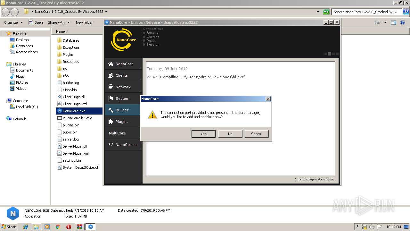
Task: Open the Plugins tab in NanoCore
Action: click(x=123, y=122)
